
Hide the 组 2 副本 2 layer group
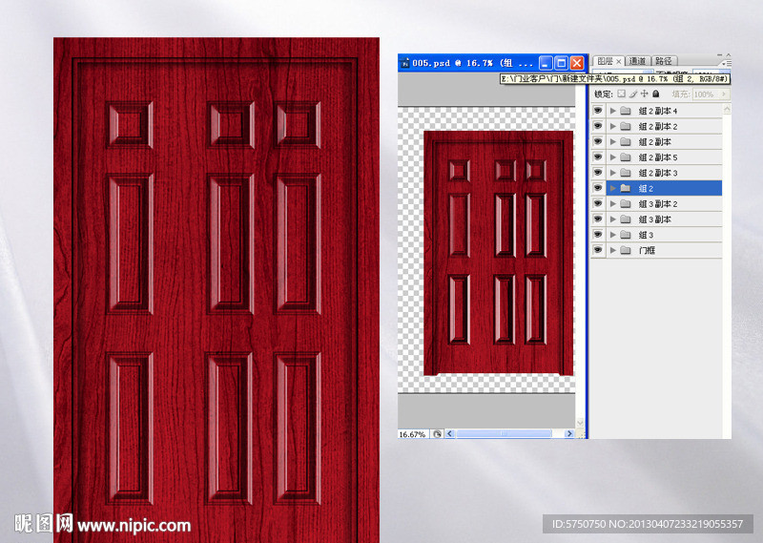[x=598, y=126]
